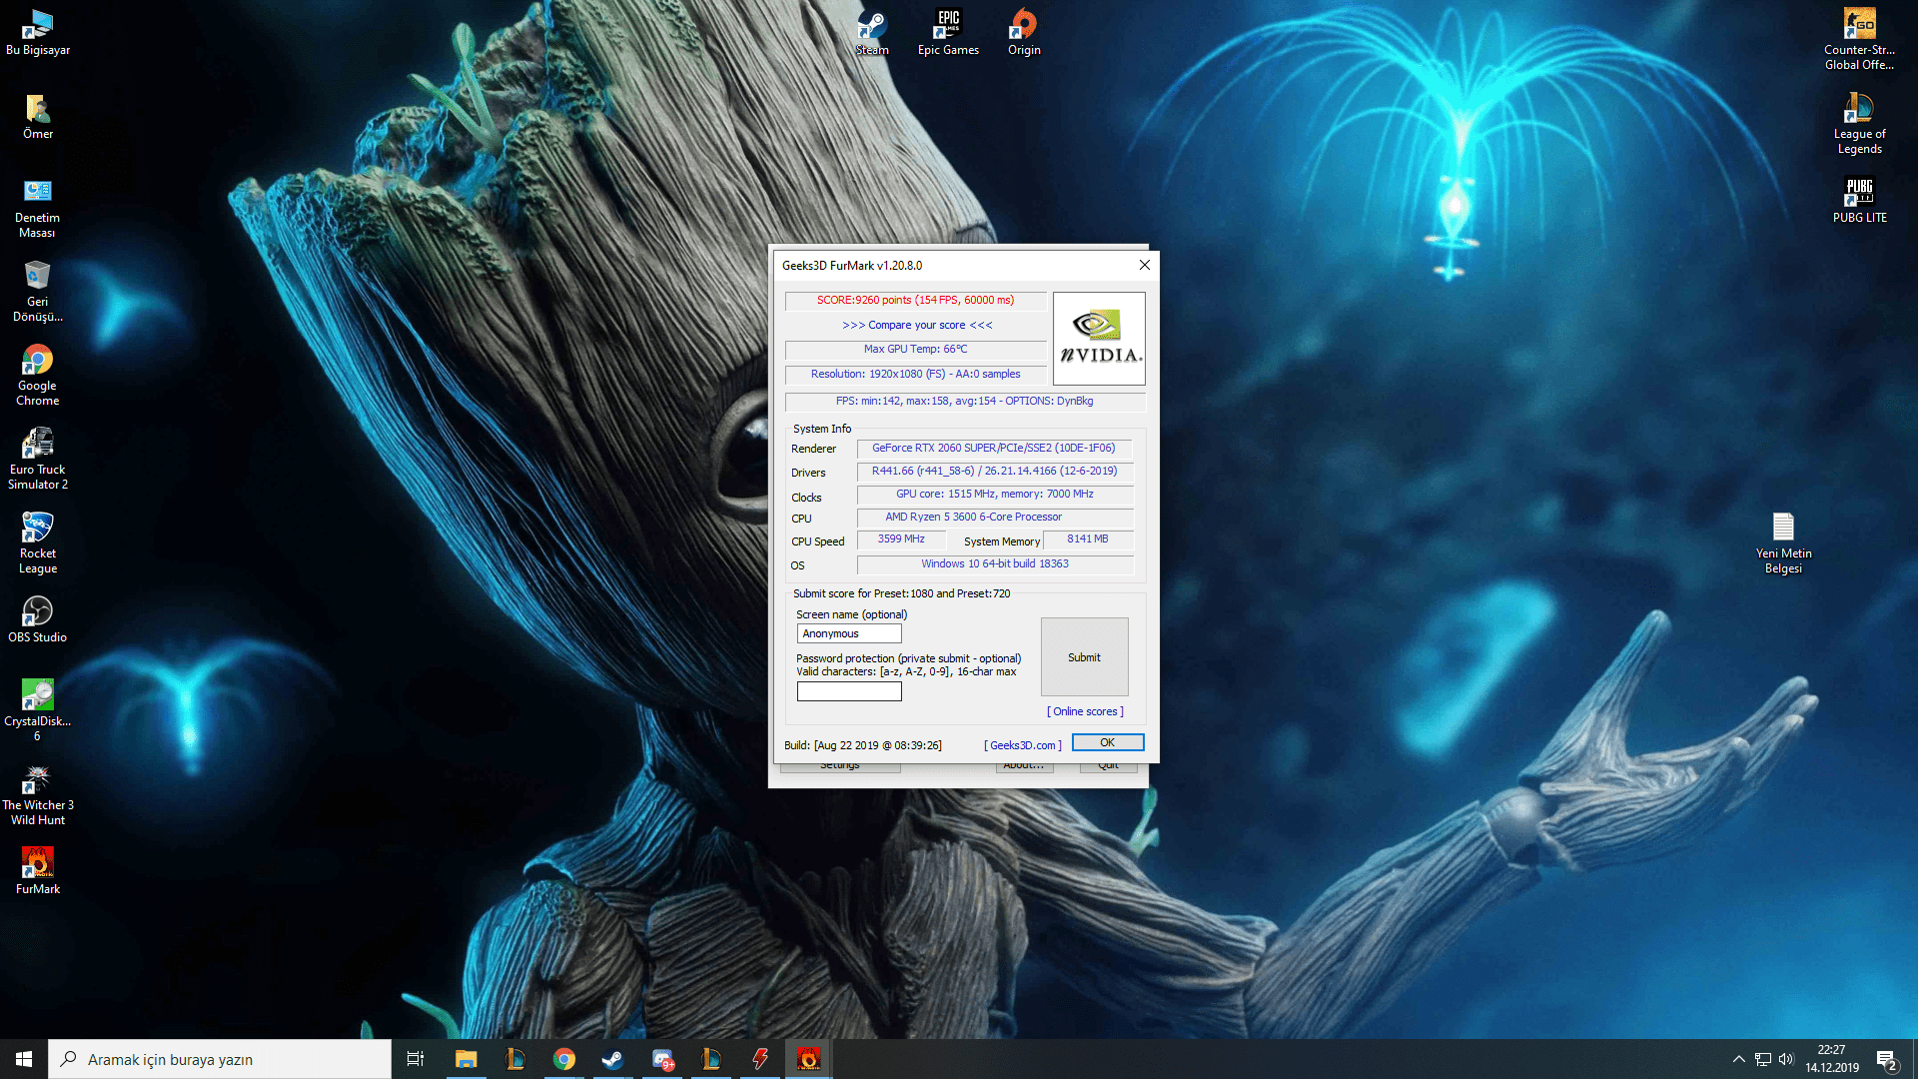Image resolution: width=1918 pixels, height=1079 pixels.
Task: Follow the Online scores link
Action: 1085,711
